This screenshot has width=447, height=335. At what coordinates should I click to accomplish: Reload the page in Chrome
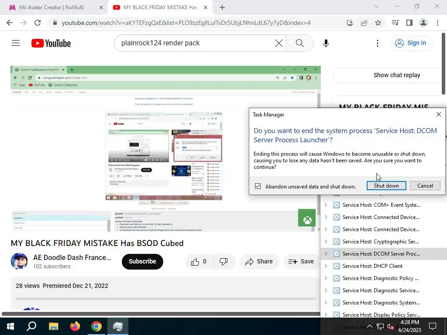point(38,23)
